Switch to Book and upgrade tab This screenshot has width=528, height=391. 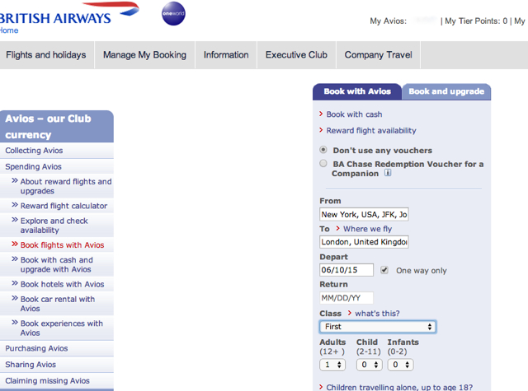click(446, 91)
